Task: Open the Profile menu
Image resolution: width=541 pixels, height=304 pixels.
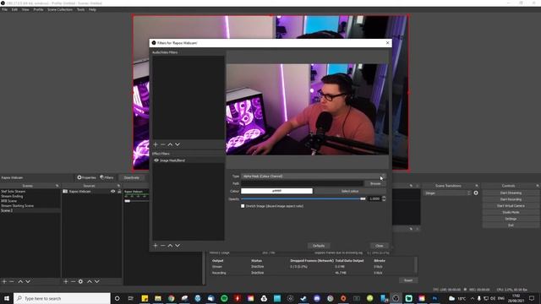Action: [x=38, y=9]
